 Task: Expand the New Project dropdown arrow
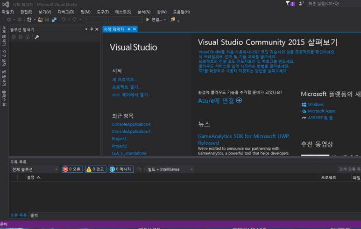[x=35, y=20]
